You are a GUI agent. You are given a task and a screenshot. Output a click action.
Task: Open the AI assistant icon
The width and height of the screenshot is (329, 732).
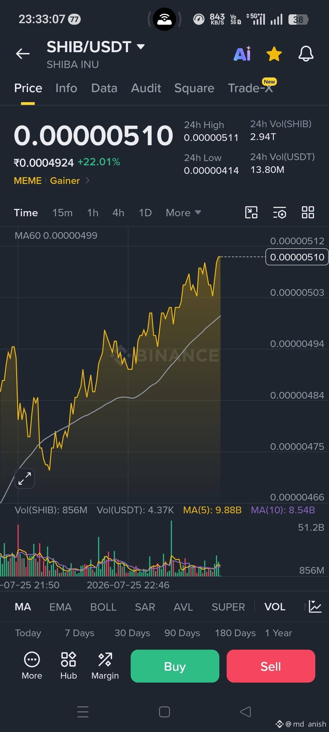[x=242, y=54]
